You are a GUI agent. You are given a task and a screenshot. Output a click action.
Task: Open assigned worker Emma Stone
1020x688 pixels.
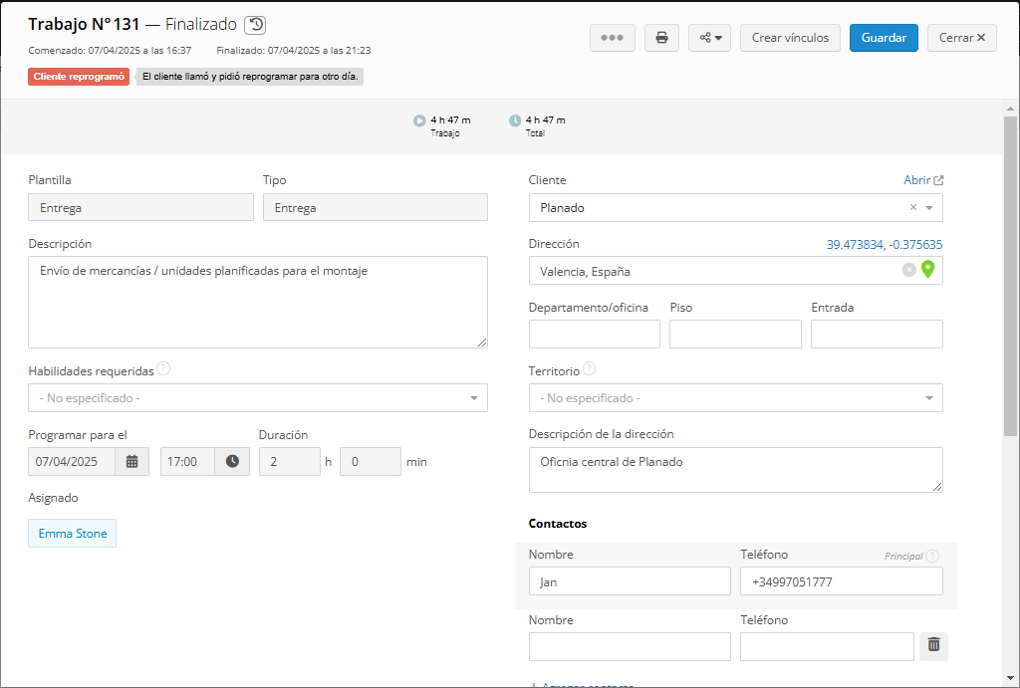coord(72,534)
